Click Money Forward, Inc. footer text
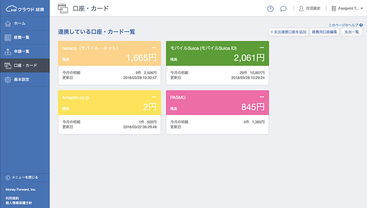367x208 pixels. (21, 190)
